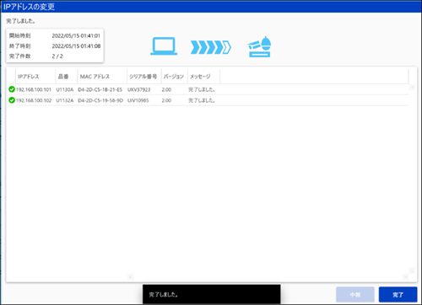Click the 完了 button
The image size is (422, 305).
(x=398, y=294)
